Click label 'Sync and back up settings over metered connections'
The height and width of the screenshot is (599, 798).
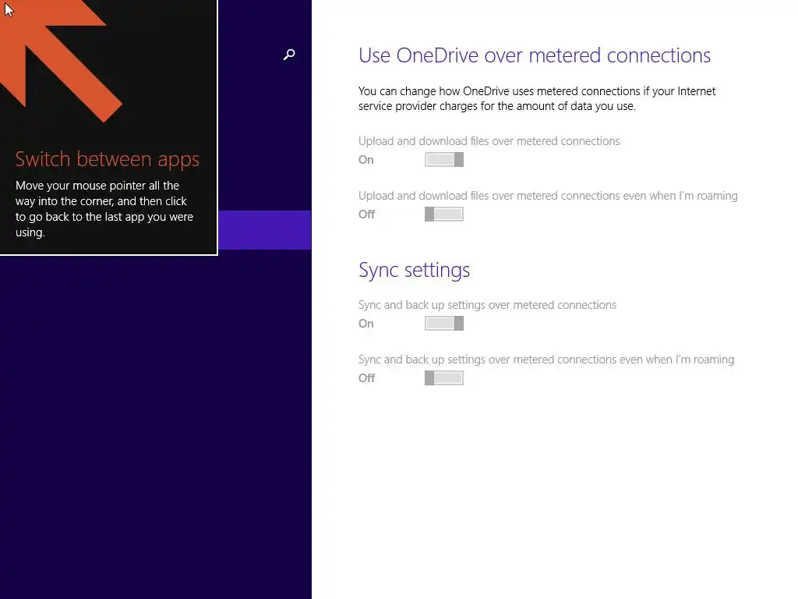(x=487, y=305)
